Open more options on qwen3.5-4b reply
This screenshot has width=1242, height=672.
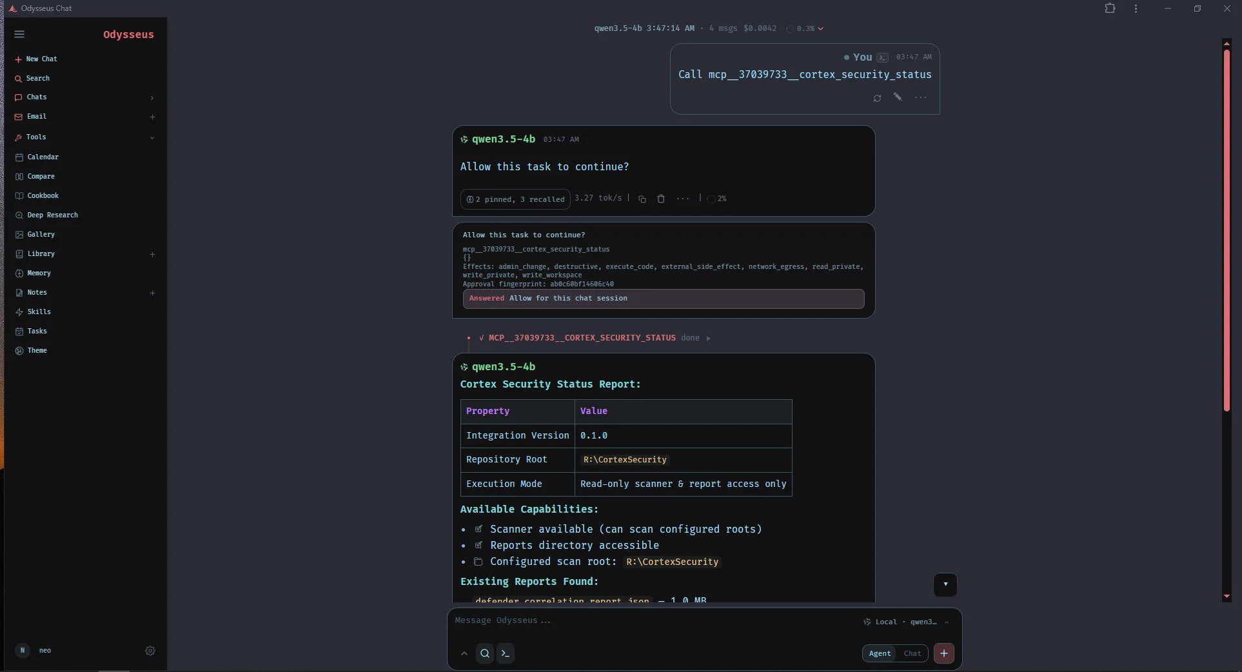tap(683, 199)
